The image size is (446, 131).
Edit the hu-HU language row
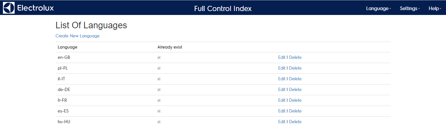[282, 122]
